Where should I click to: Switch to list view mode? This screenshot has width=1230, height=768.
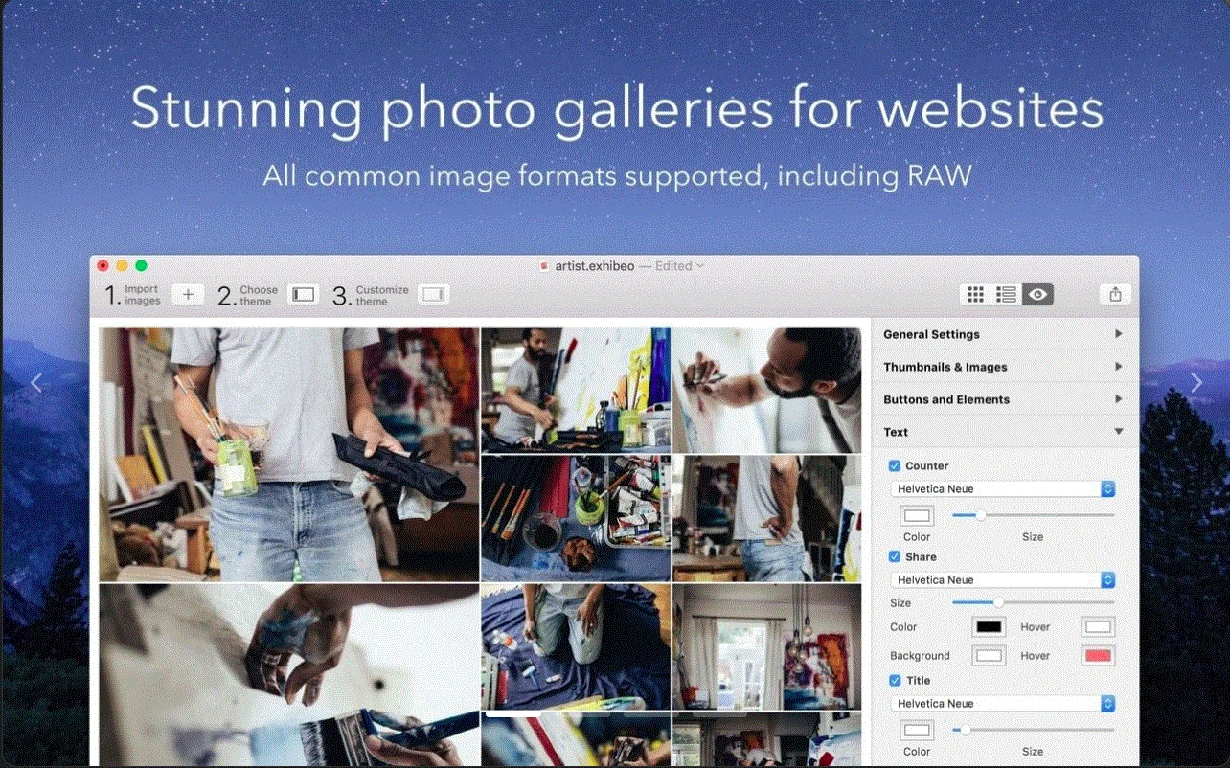[x=1006, y=295]
